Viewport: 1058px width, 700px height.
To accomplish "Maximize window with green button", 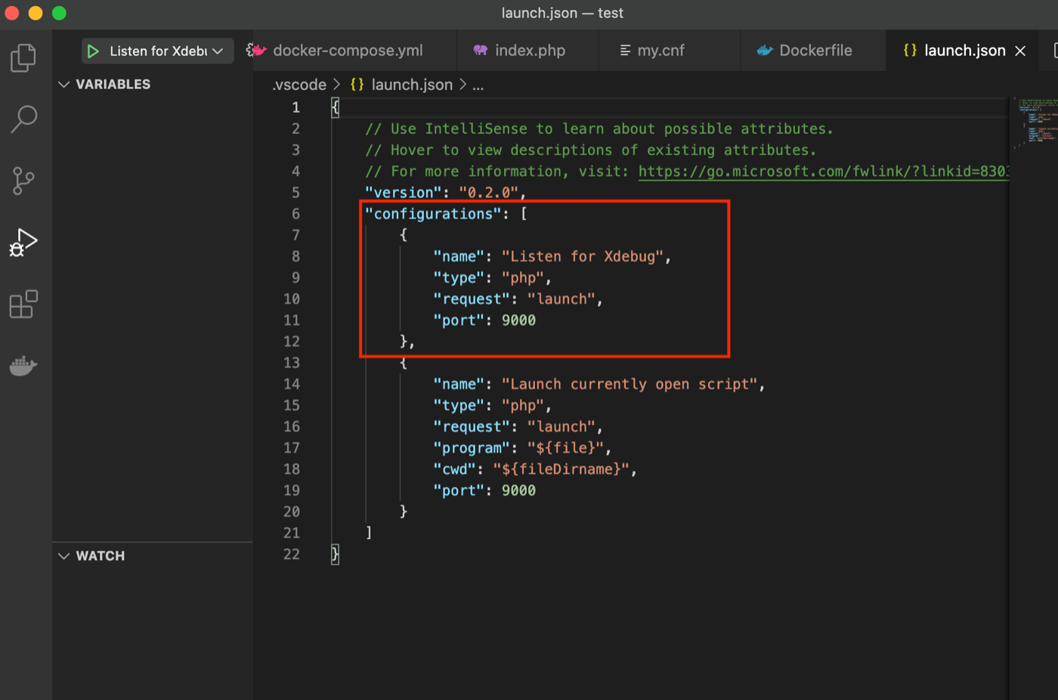I will (60, 13).
